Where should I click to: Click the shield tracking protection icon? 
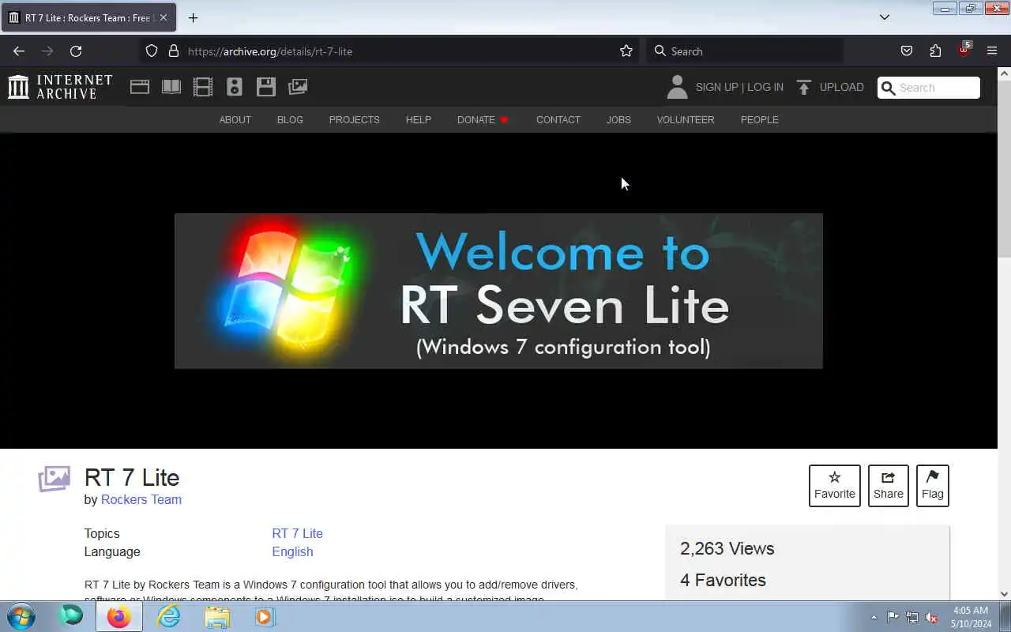(152, 51)
